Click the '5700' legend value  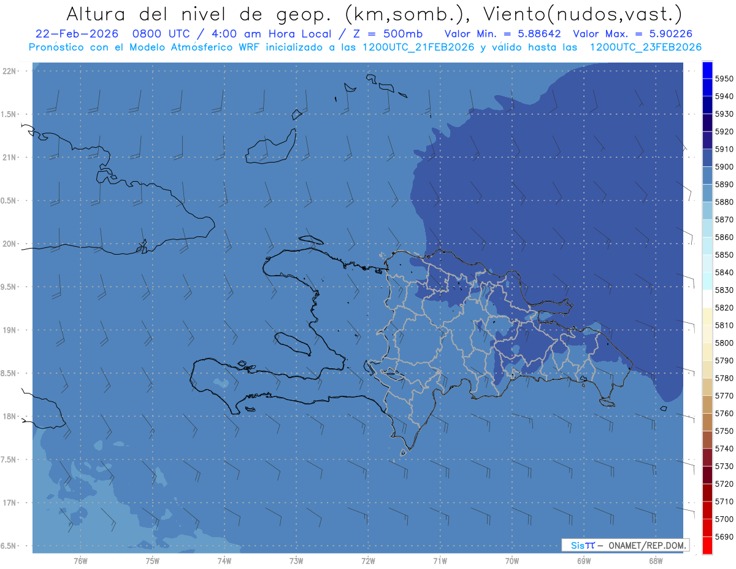click(724, 519)
